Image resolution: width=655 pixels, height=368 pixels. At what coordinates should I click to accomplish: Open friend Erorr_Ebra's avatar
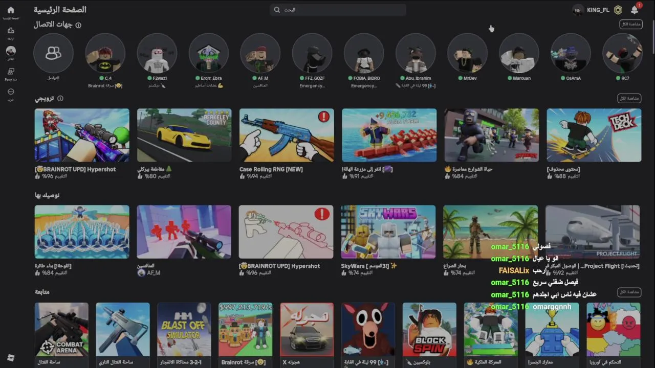coord(208,53)
